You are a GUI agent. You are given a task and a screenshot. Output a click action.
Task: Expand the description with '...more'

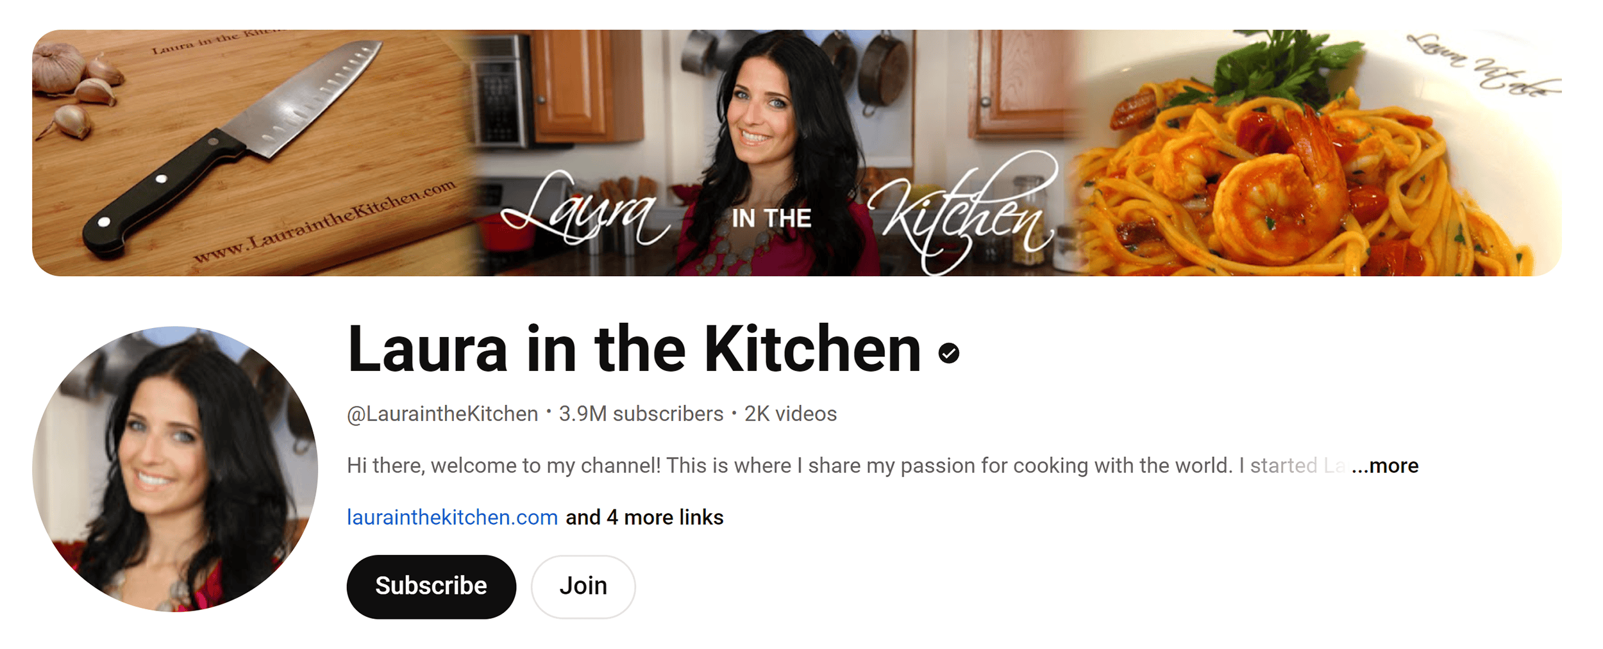(x=1385, y=466)
